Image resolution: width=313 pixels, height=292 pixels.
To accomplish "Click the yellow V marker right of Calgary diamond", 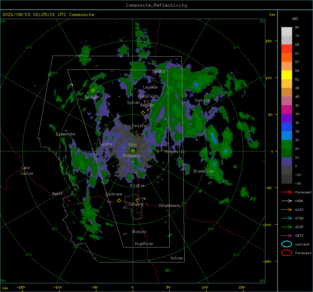I will (145, 199).
